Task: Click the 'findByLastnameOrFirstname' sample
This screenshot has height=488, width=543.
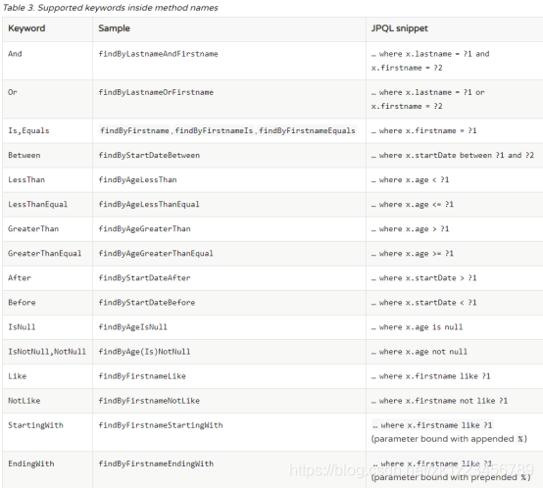Action: pyautogui.click(x=156, y=92)
